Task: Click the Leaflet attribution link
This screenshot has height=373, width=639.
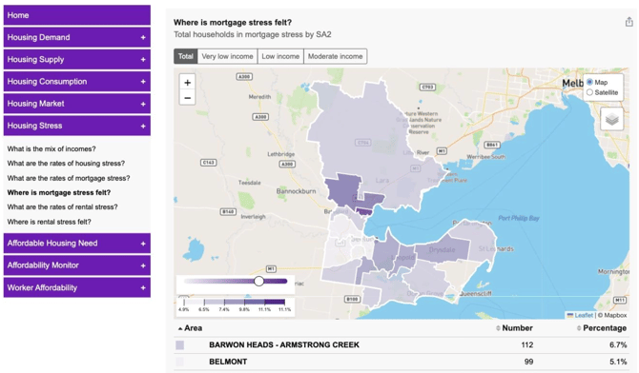Action: [x=583, y=315]
